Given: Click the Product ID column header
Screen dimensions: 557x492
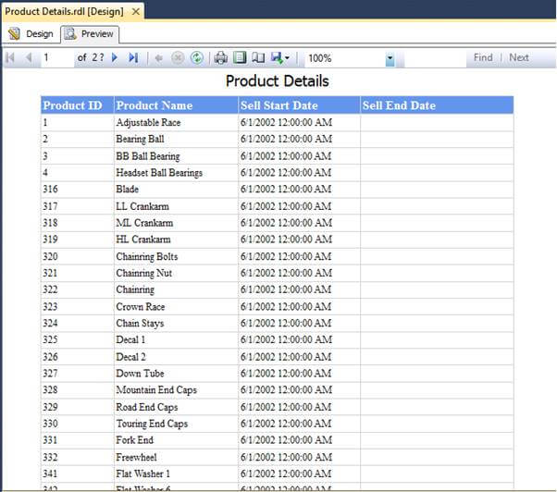Looking at the screenshot, I should pos(78,105).
